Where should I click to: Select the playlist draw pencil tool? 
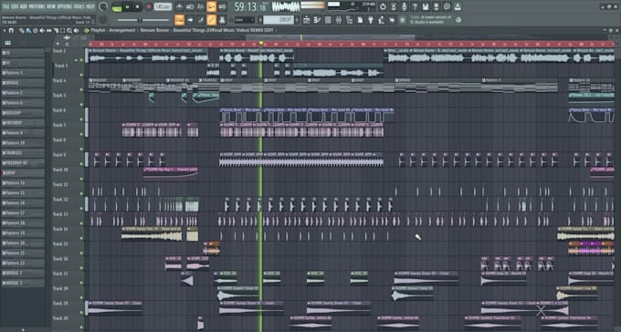coord(21,30)
